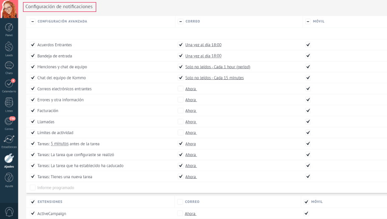Open the Chats sidebar icon
Screen dimensions: 387x219
(x=9, y=66)
